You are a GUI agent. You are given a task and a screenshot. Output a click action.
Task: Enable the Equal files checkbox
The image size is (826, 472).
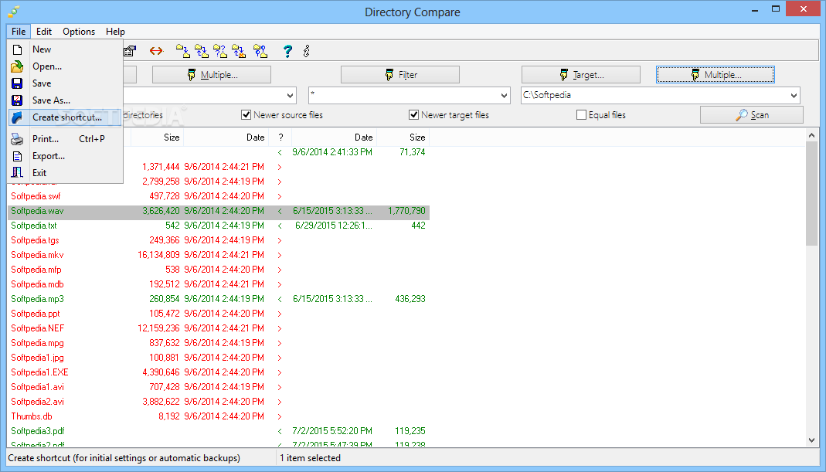pos(582,115)
